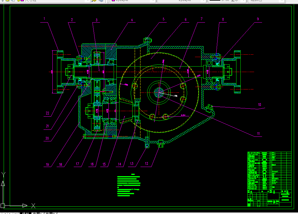Select part callout number 21
Image resolution: width=298 pixels, height=214 pixels.
[47, 126]
